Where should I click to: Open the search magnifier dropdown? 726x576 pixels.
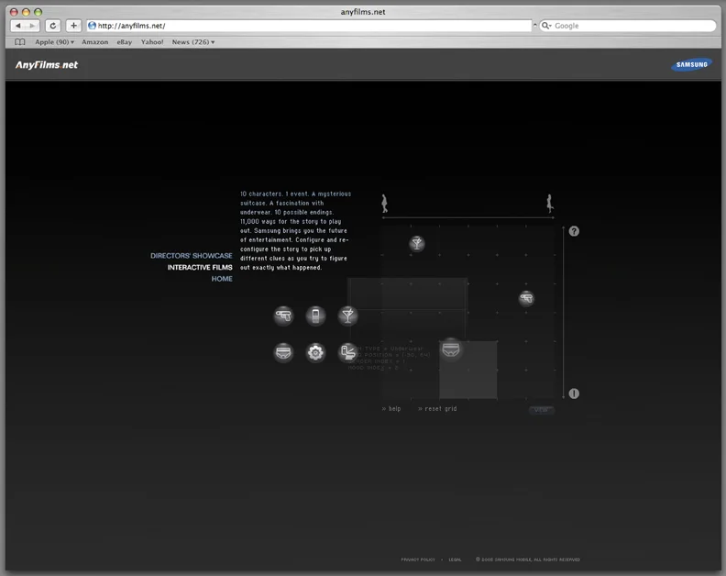(547, 26)
